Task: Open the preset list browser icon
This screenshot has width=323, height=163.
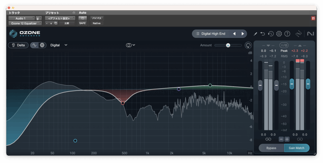Action: (198, 34)
